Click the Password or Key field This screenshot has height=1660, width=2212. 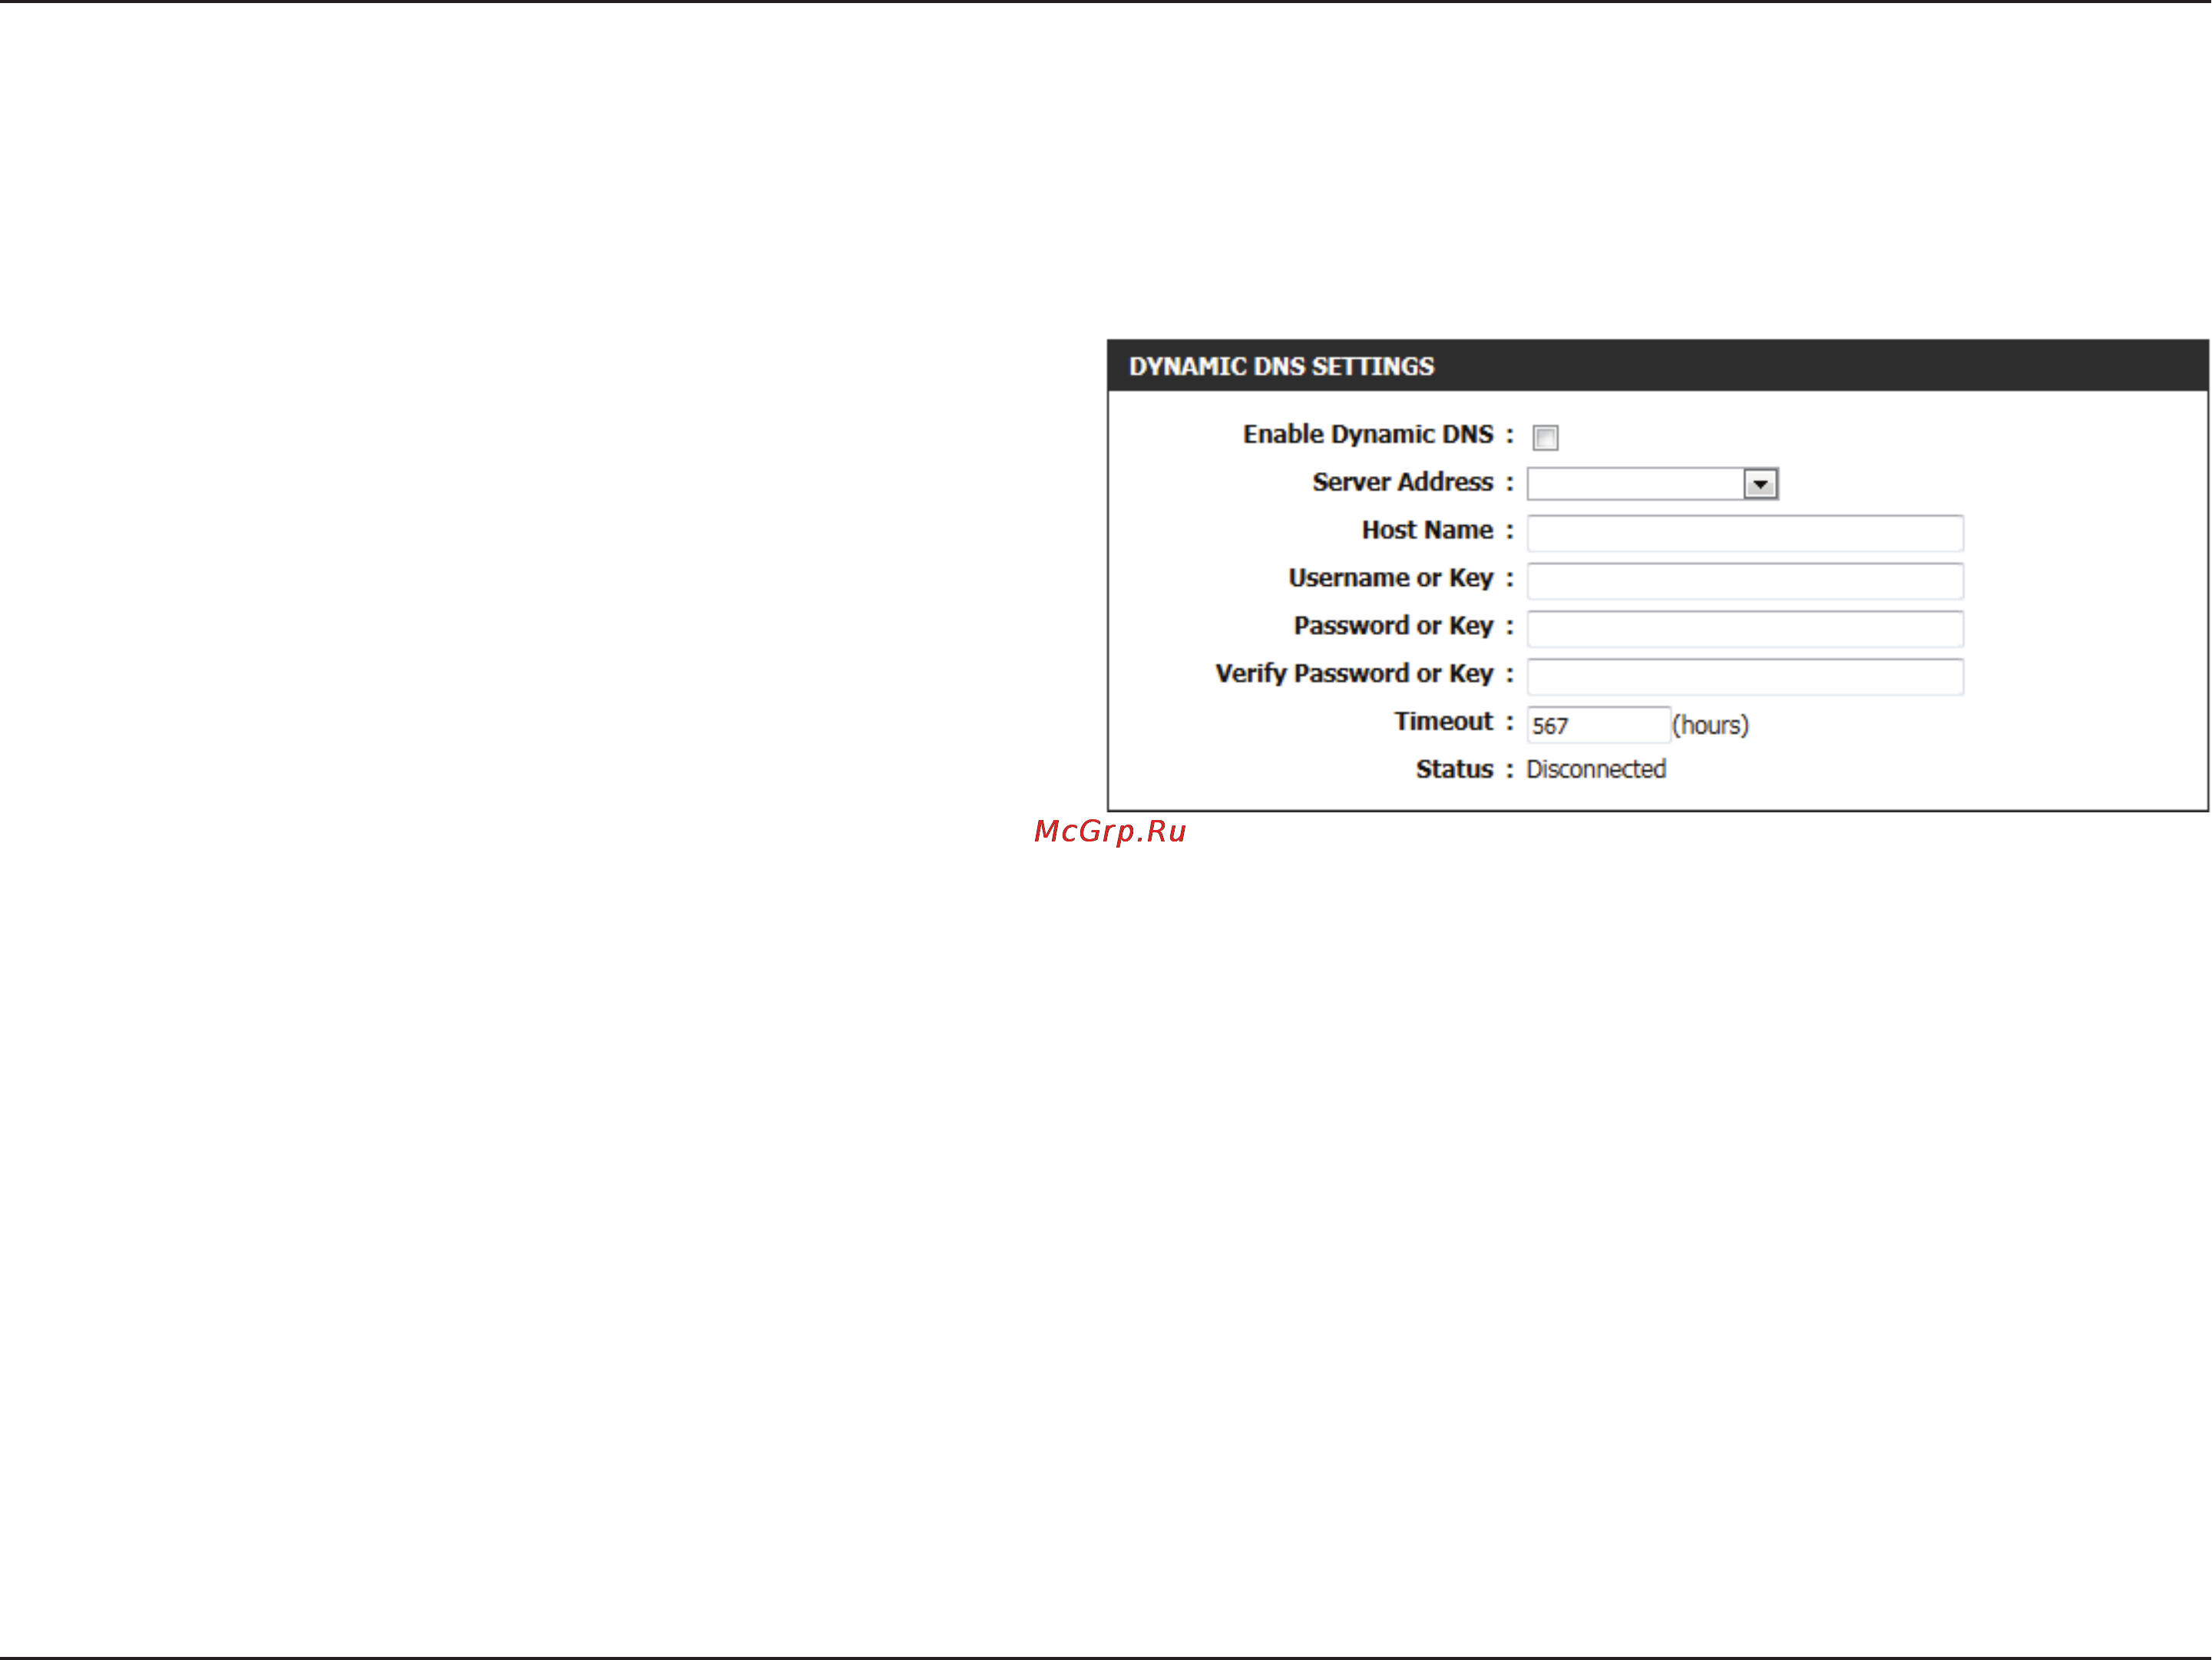click(x=1745, y=629)
